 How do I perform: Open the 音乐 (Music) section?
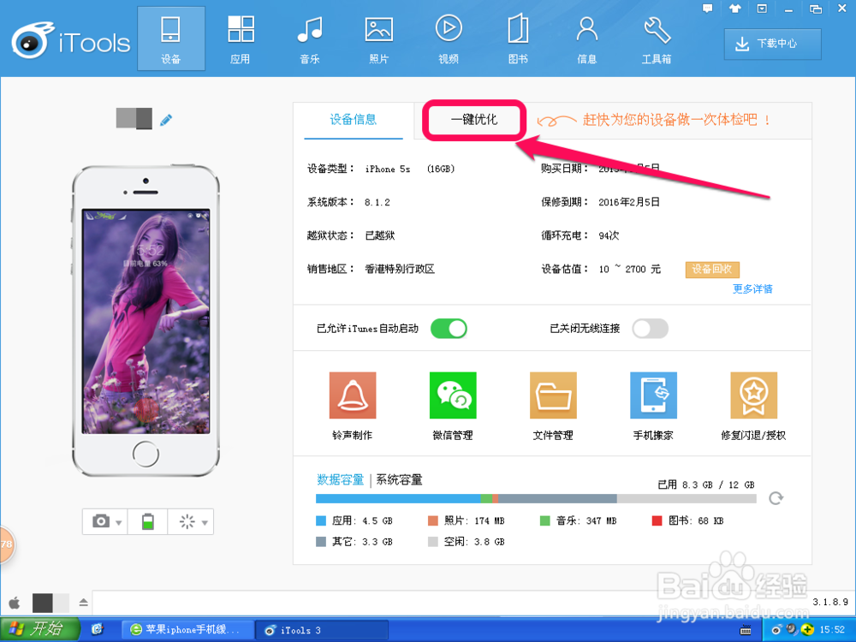pyautogui.click(x=310, y=39)
